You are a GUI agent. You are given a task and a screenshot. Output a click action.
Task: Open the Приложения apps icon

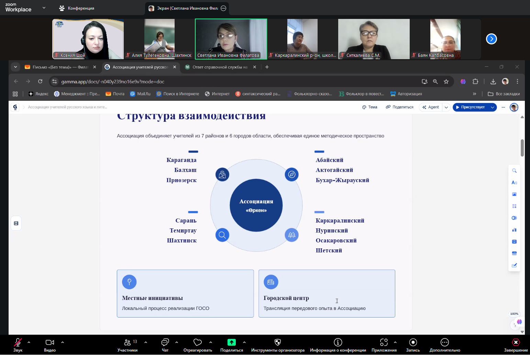click(x=384, y=343)
